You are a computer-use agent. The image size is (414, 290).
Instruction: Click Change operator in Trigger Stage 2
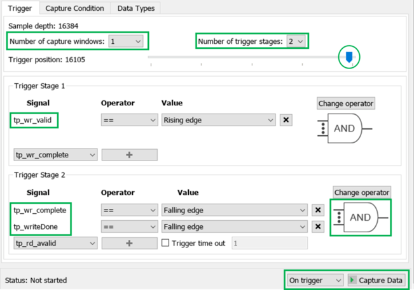362,192
